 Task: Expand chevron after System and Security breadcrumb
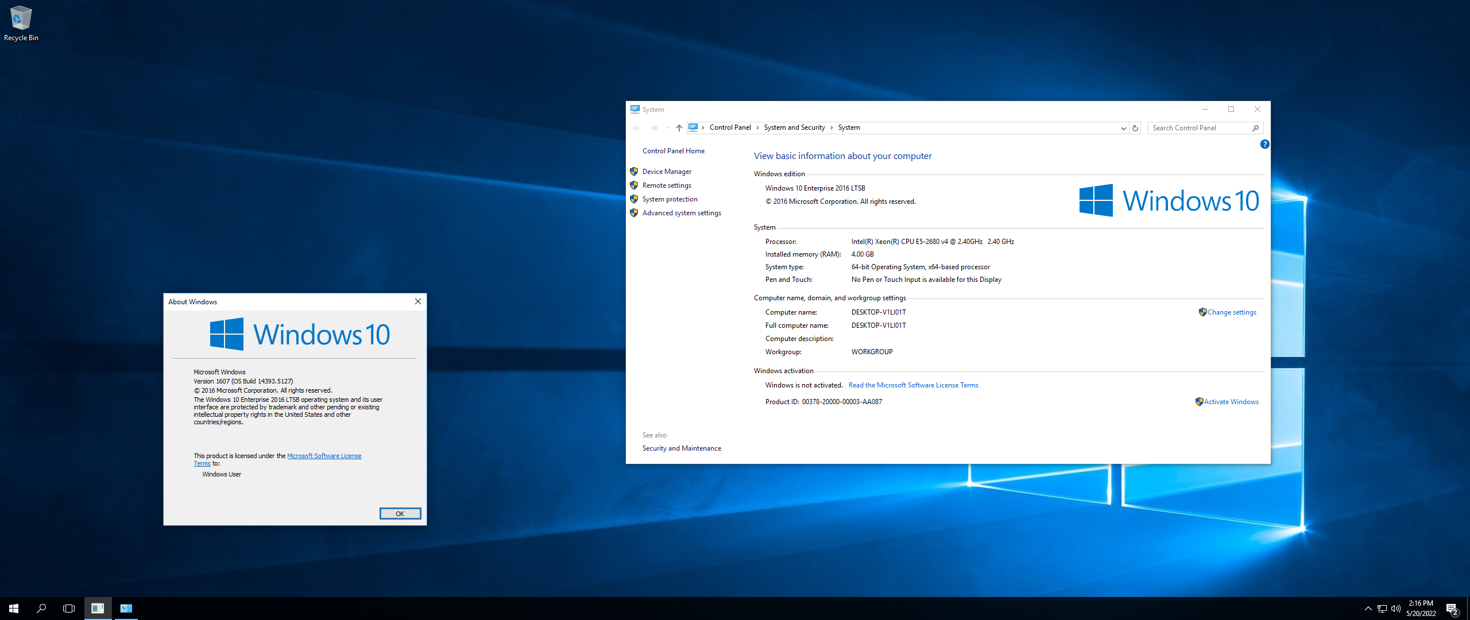pos(831,127)
